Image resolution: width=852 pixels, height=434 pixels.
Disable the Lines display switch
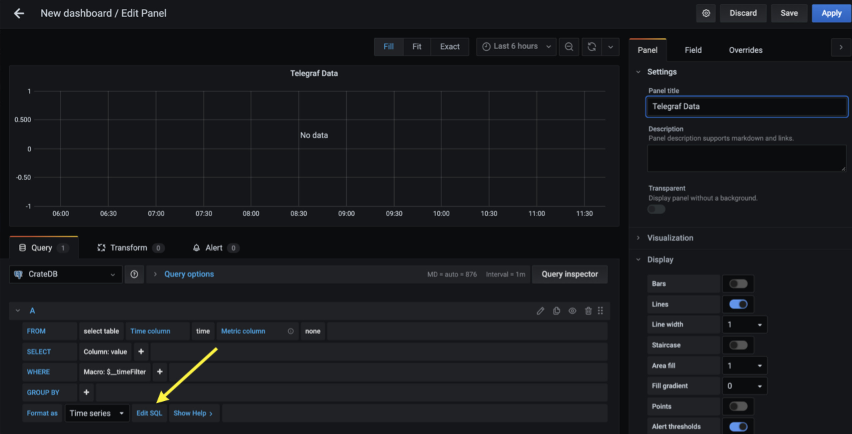738,304
